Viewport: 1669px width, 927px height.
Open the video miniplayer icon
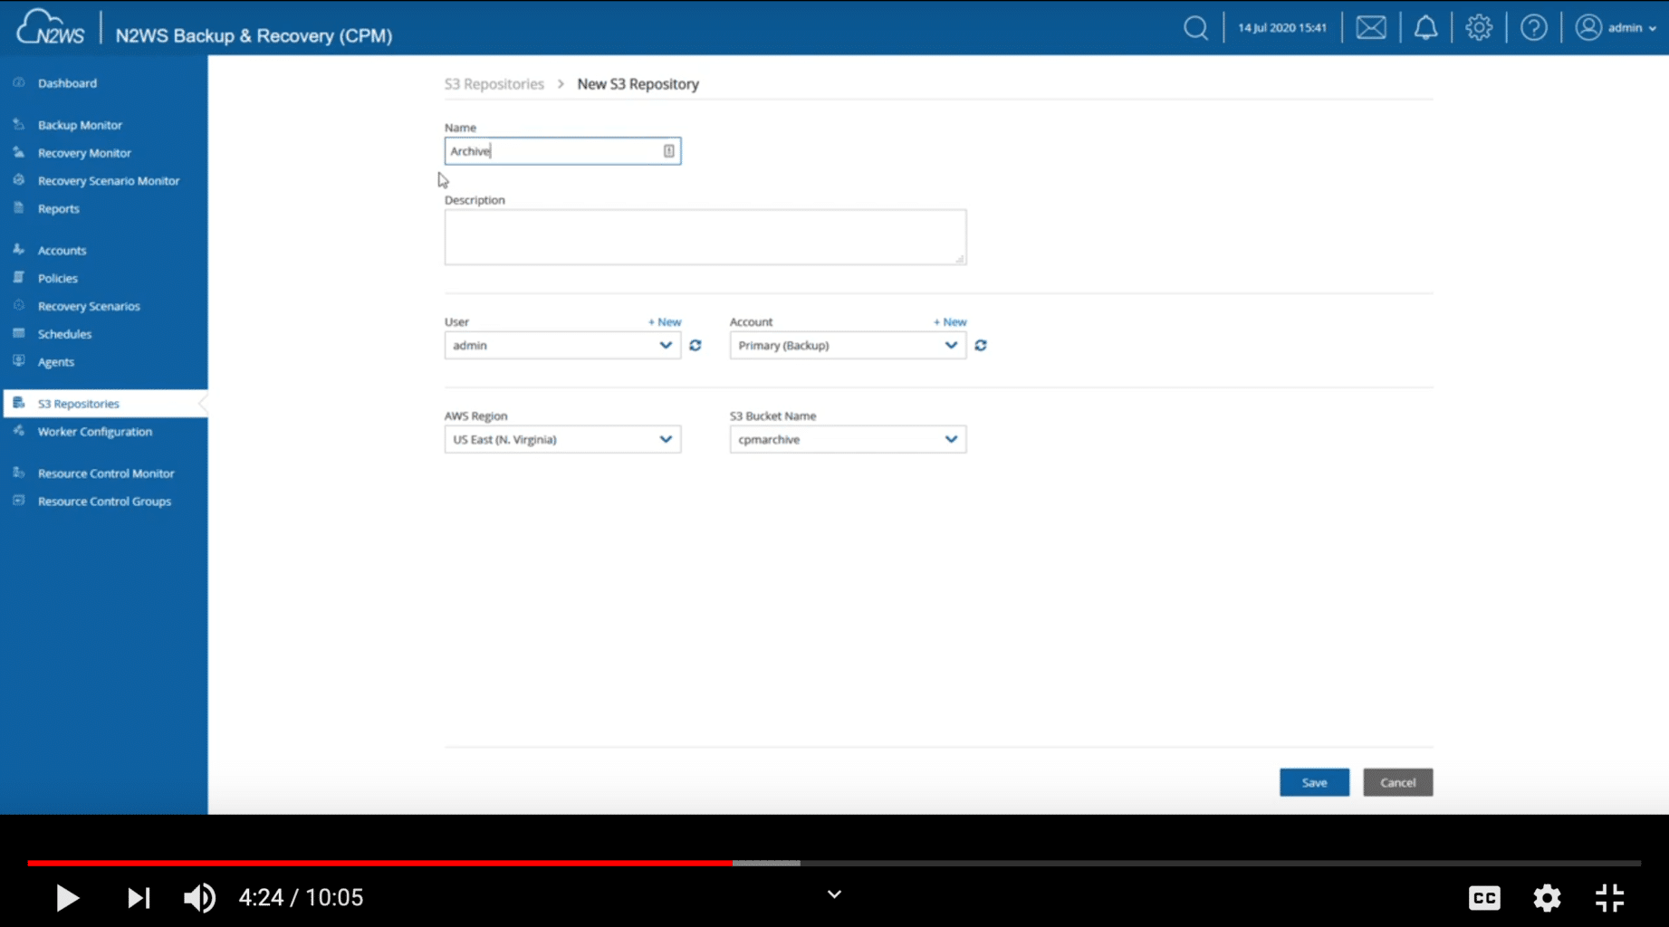click(1609, 897)
